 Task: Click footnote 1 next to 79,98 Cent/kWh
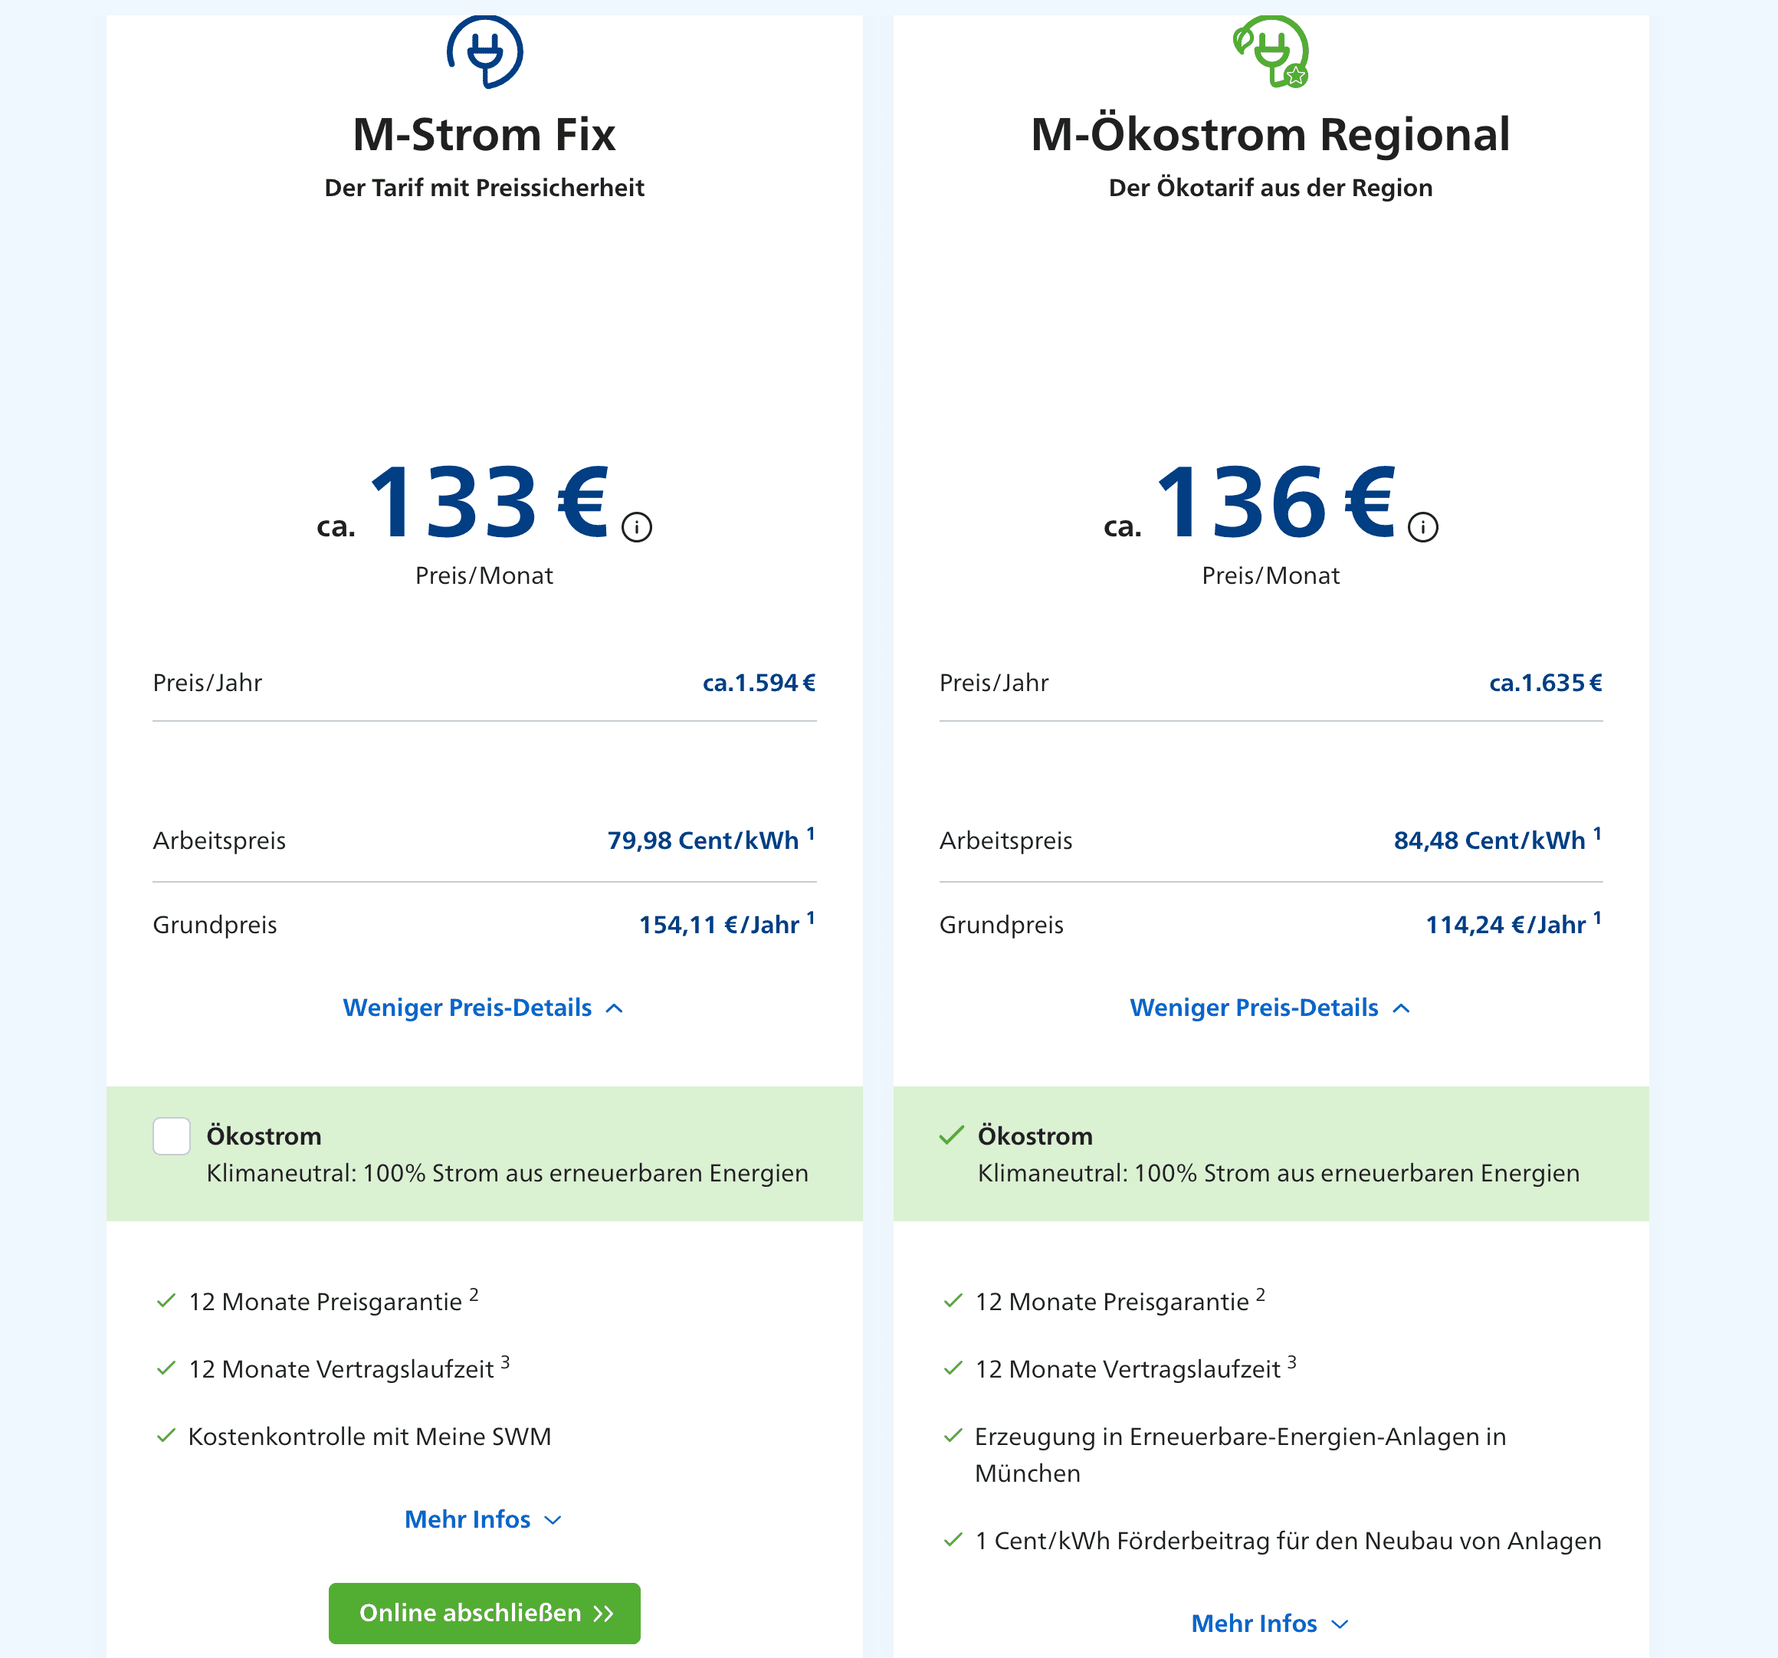click(x=810, y=834)
